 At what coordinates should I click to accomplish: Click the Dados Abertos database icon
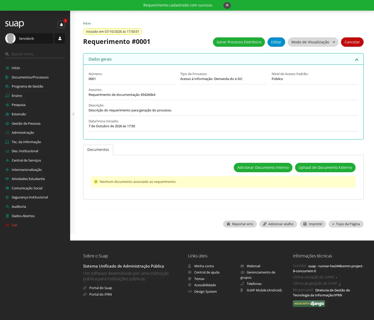(7, 216)
